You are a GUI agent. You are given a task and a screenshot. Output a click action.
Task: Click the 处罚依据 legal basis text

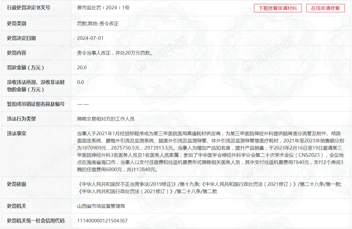(x=209, y=188)
